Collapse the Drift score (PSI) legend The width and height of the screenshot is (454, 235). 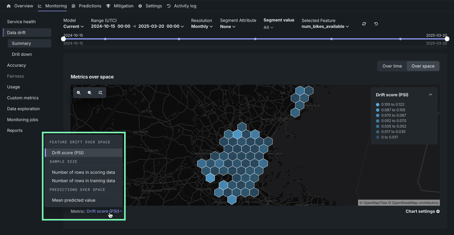click(430, 95)
